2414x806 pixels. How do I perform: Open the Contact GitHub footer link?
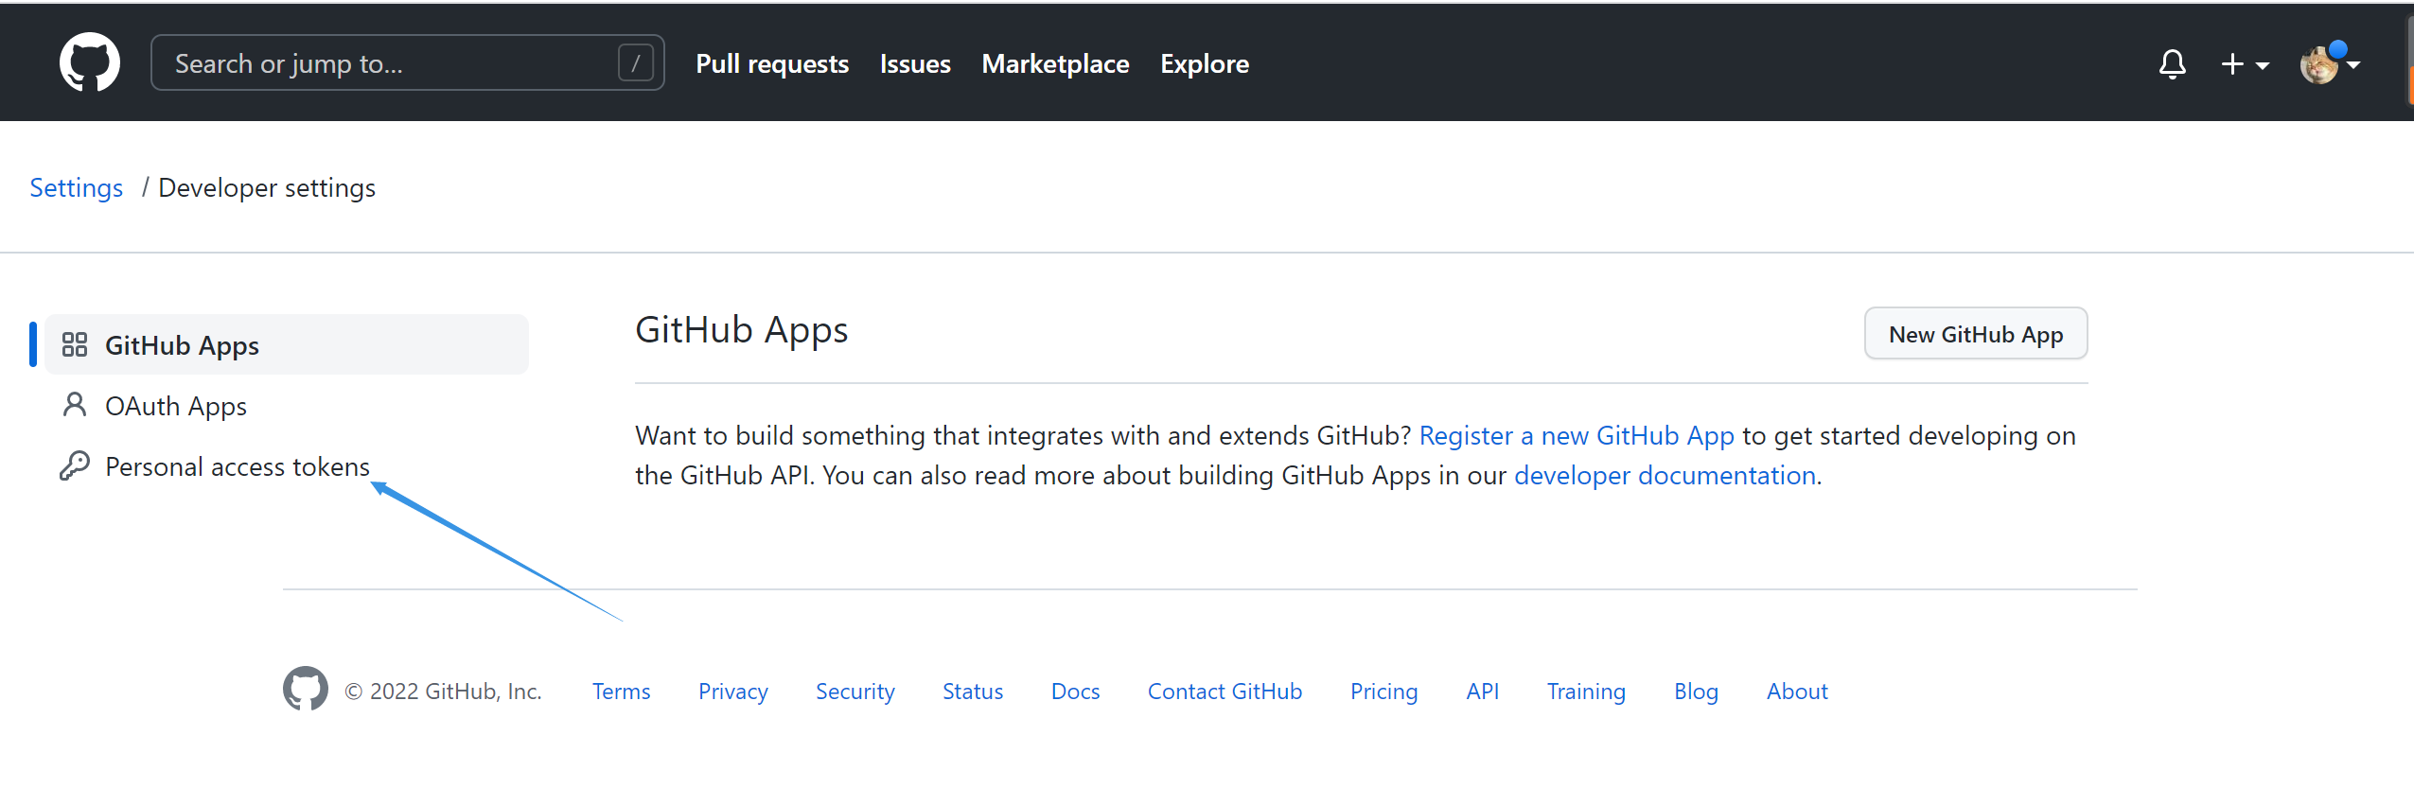[1225, 692]
